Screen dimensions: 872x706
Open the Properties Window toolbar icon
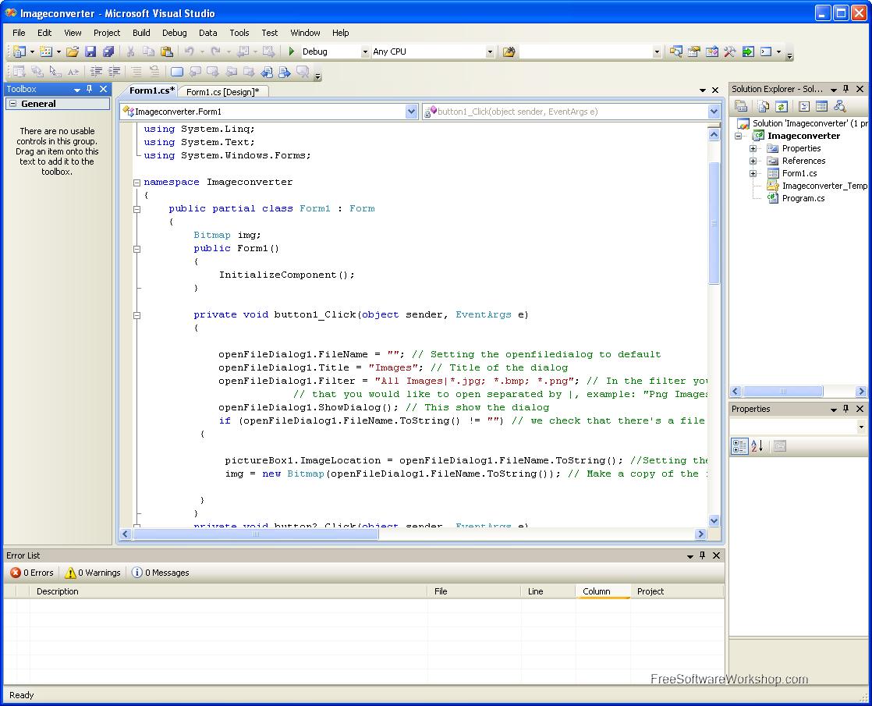click(x=693, y=51)
